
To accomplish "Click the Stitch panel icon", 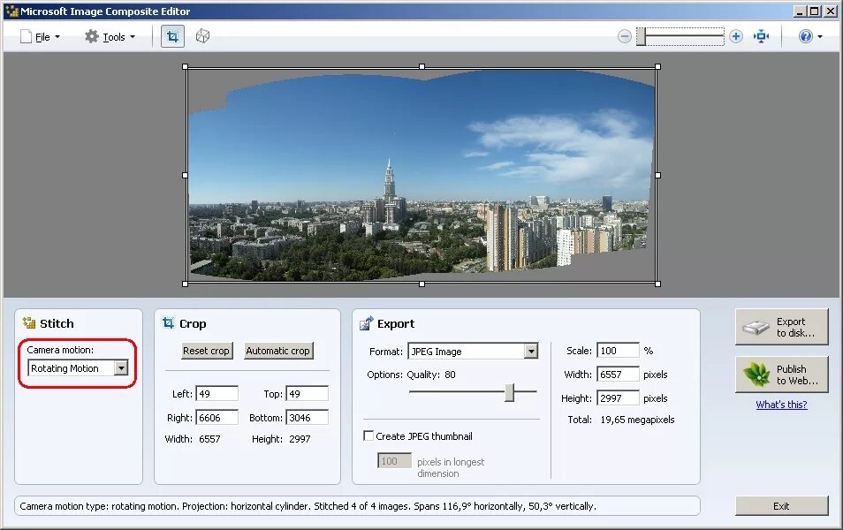I will [x=28, y=323].
